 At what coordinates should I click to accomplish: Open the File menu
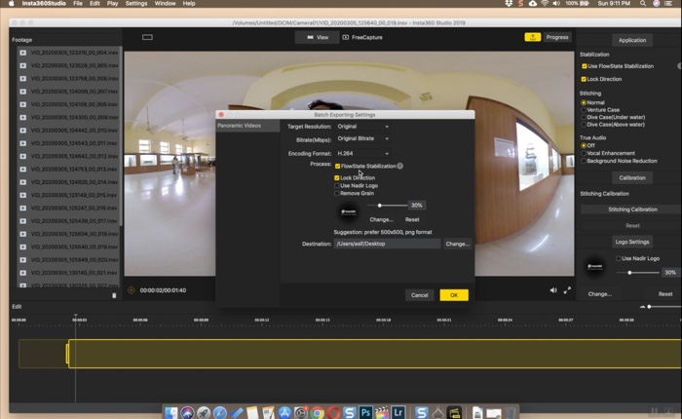click(78, 4)
